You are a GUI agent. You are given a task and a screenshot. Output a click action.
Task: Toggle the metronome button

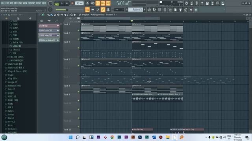87,3
